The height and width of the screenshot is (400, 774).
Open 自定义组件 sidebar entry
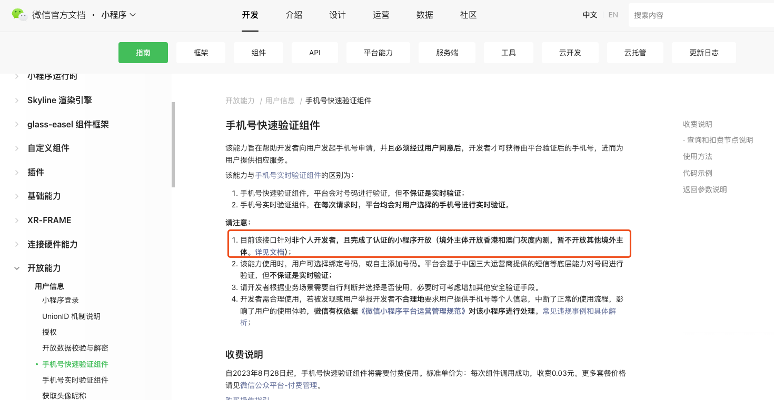48,148
